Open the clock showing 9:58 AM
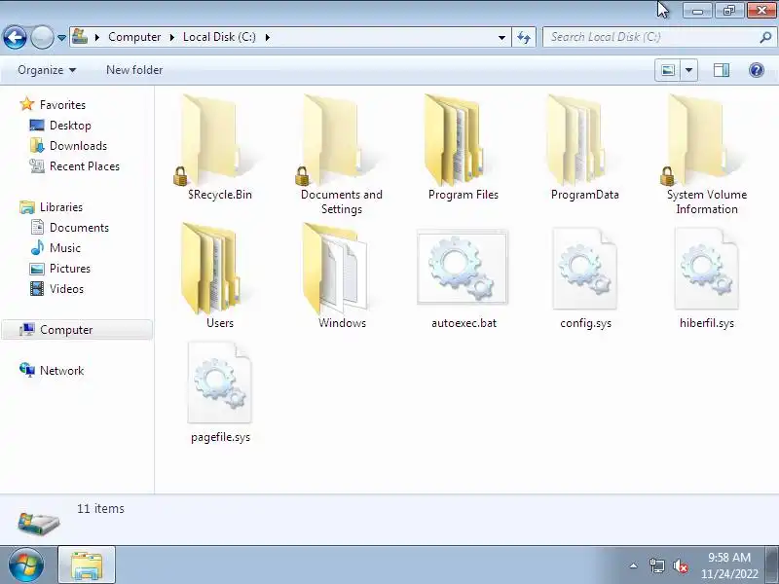Image resolution: width=779 pixels, height=584 pixels. coord(729,566)
